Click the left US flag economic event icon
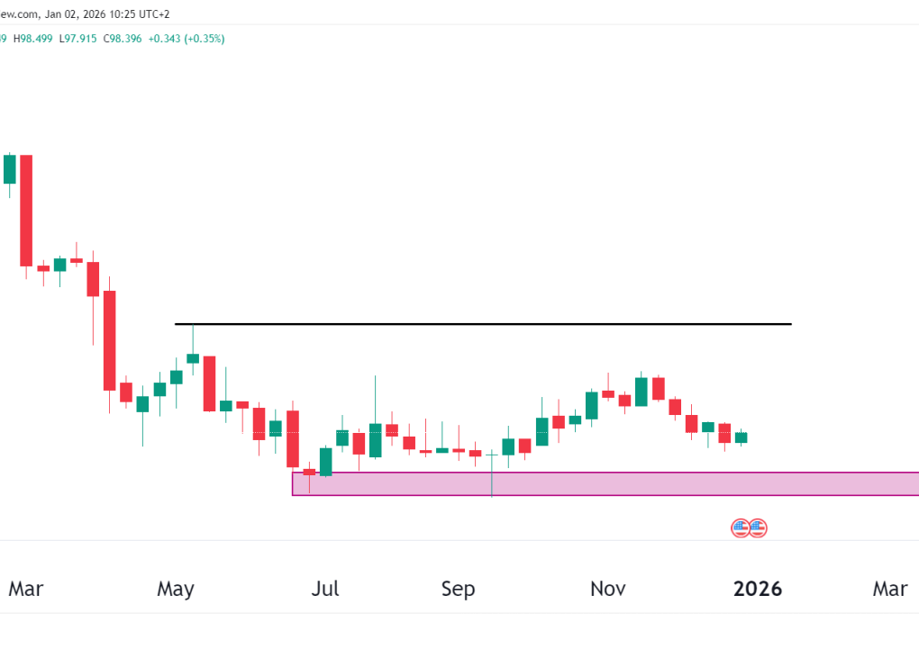 coord(740,528)
